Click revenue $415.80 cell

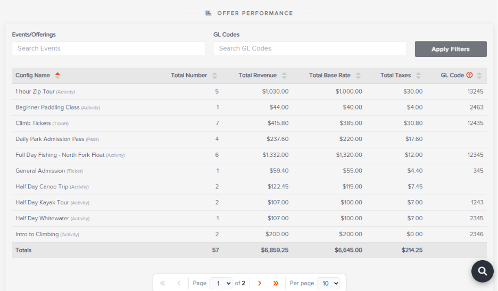[x=278, y=123]
